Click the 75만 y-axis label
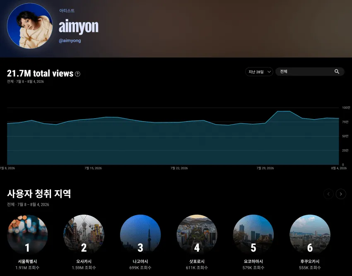The height and width of the screenshot is (276, 352). [x=345, y=122]
